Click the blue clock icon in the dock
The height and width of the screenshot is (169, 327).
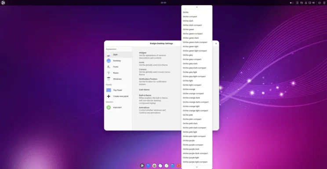pos(148,165)
